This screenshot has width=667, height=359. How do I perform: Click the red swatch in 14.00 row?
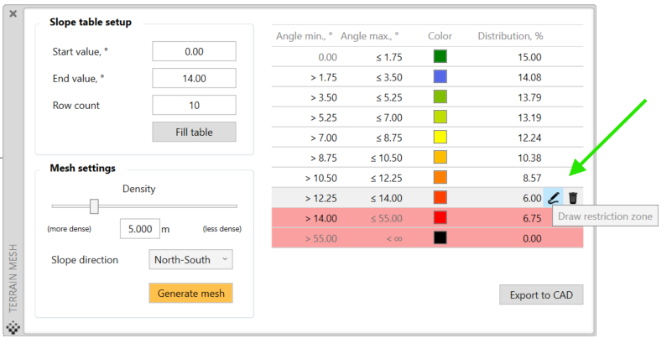[440, 218]
